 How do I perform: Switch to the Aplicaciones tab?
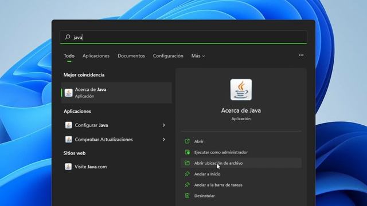96,56
